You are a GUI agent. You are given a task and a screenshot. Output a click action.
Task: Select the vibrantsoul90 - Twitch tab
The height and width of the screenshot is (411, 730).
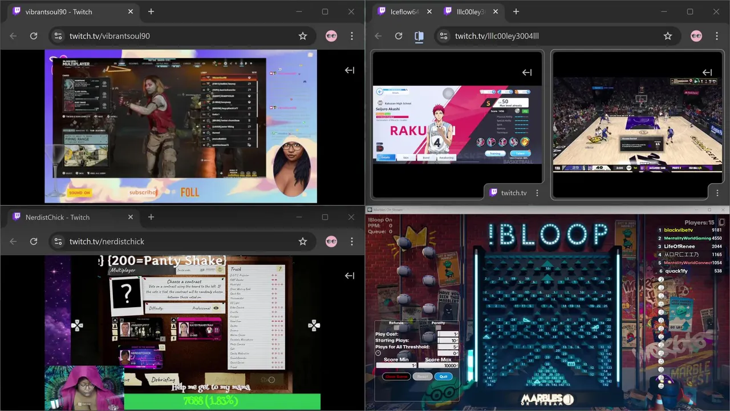(74, 11)
